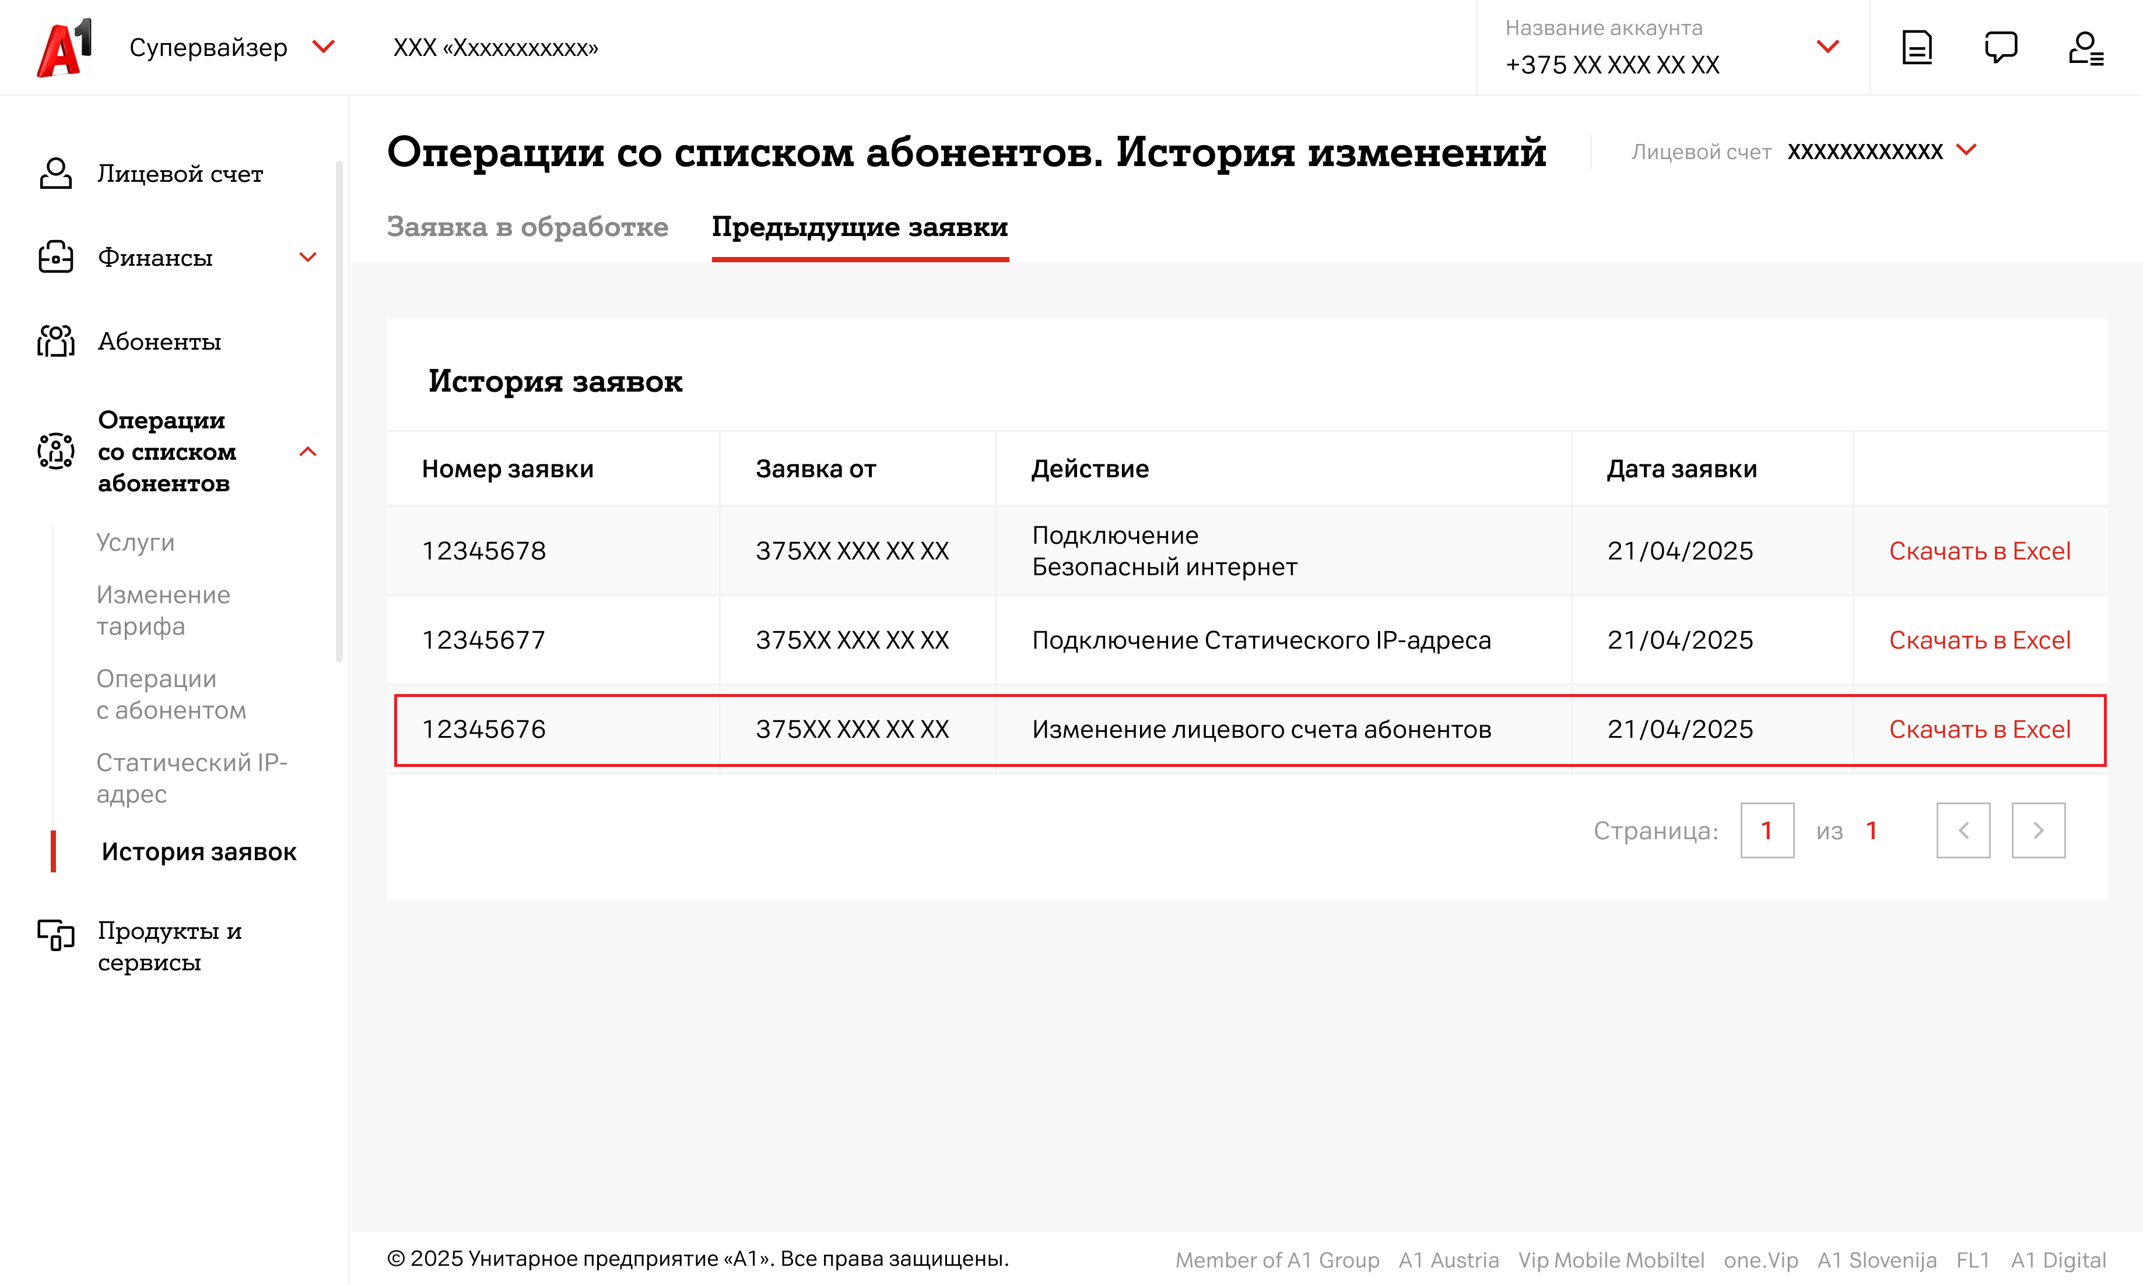Expand the account name phone dropdown
Screen dimensions: 2143x1285
pos(1827,47)
